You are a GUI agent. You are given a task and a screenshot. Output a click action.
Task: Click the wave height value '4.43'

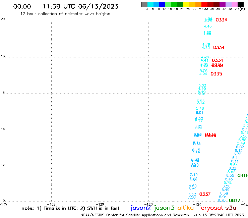(x=208, y=26)
